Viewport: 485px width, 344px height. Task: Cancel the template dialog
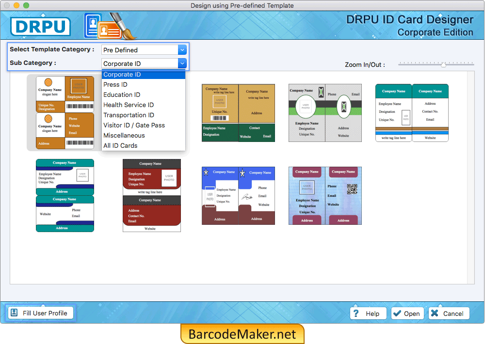[x=449, y=313]
